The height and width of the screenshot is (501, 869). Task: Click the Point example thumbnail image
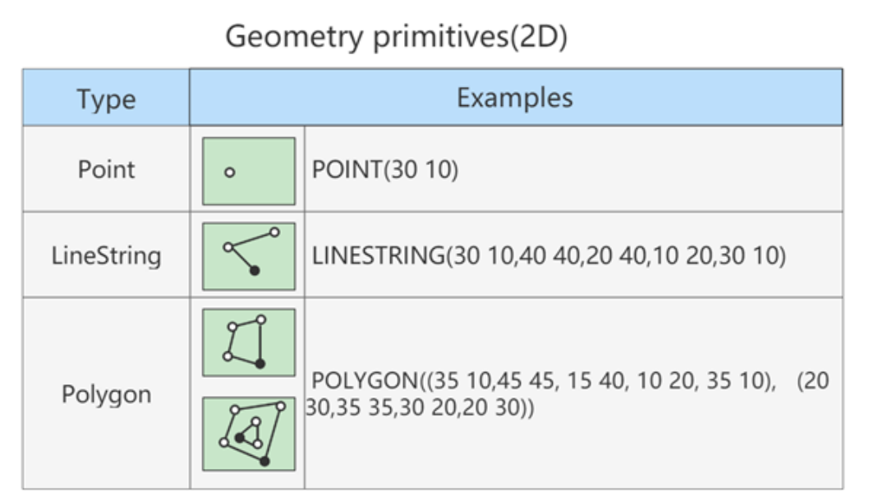pos(248,171)
